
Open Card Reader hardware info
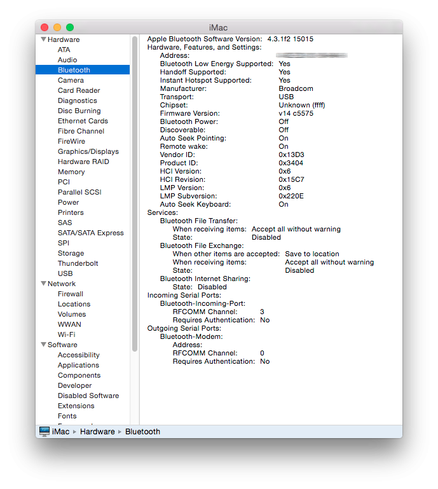79,90
